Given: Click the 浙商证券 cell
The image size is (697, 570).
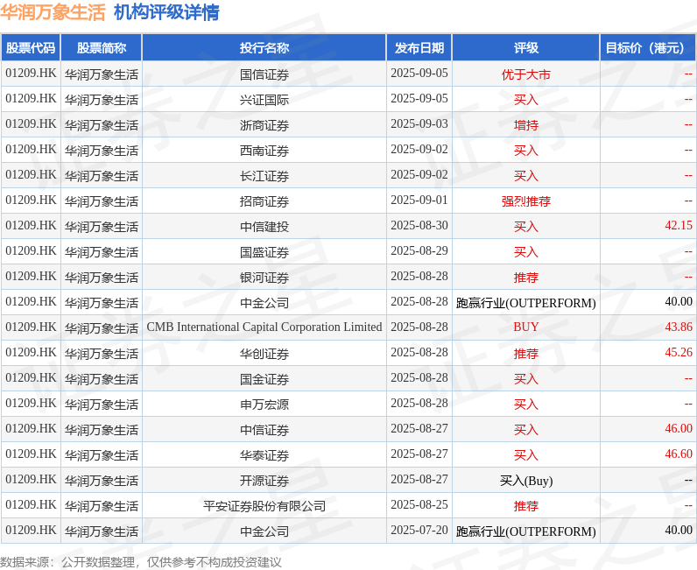Looking at the screenshot, I should pyautogui.click(x=264, y=124).
